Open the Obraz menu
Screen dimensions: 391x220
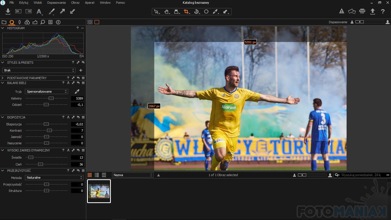75,3
